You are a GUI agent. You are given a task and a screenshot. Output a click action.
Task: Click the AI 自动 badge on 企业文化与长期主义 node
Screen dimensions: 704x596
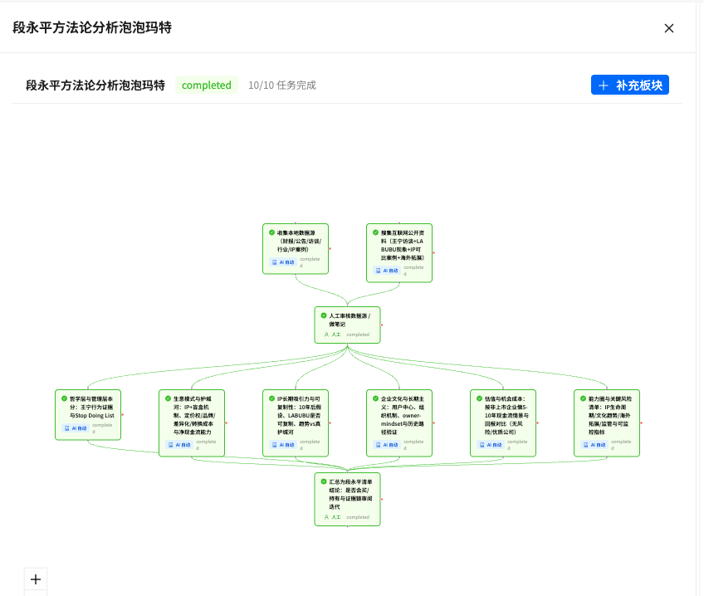click(x=387, y=445)
